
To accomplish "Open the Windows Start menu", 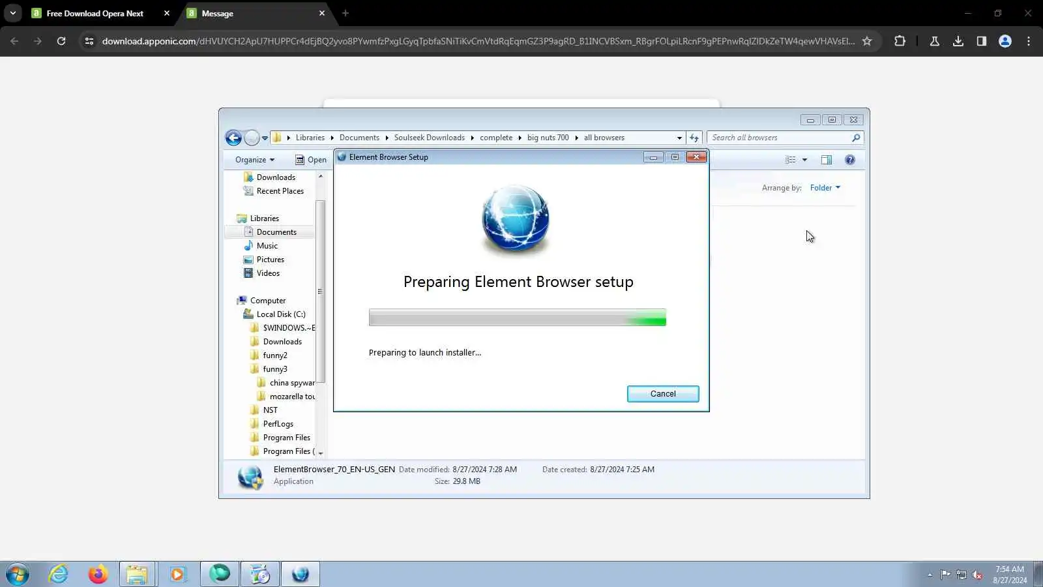I will coord(18,575).
